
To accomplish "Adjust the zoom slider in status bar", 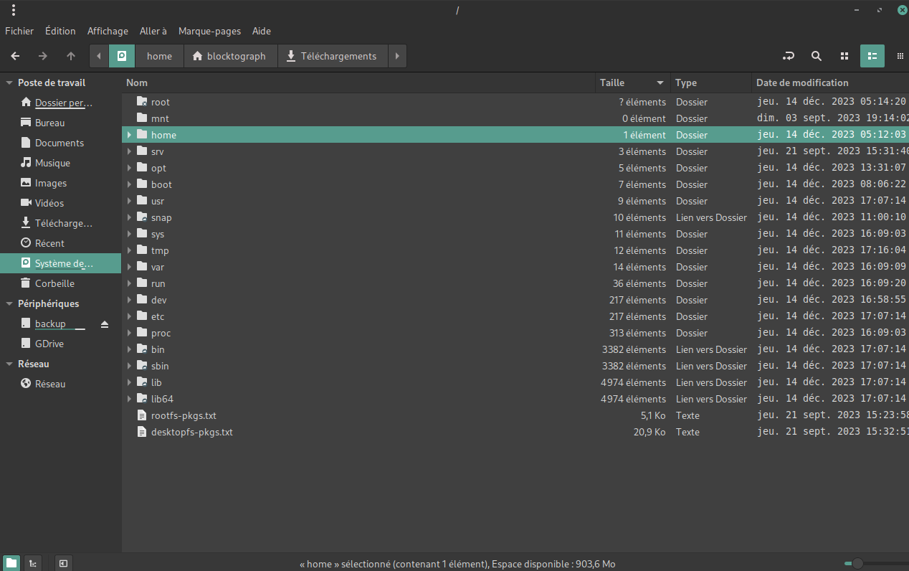I will (x=857, y=564).
